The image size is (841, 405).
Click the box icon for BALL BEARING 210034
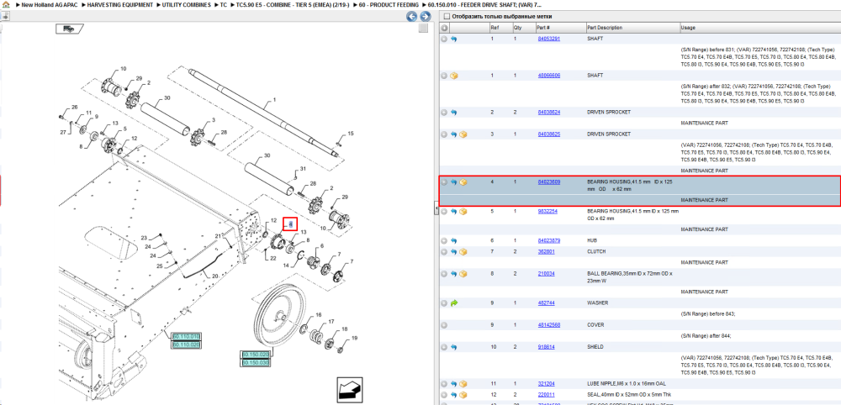tap(463, 273)
